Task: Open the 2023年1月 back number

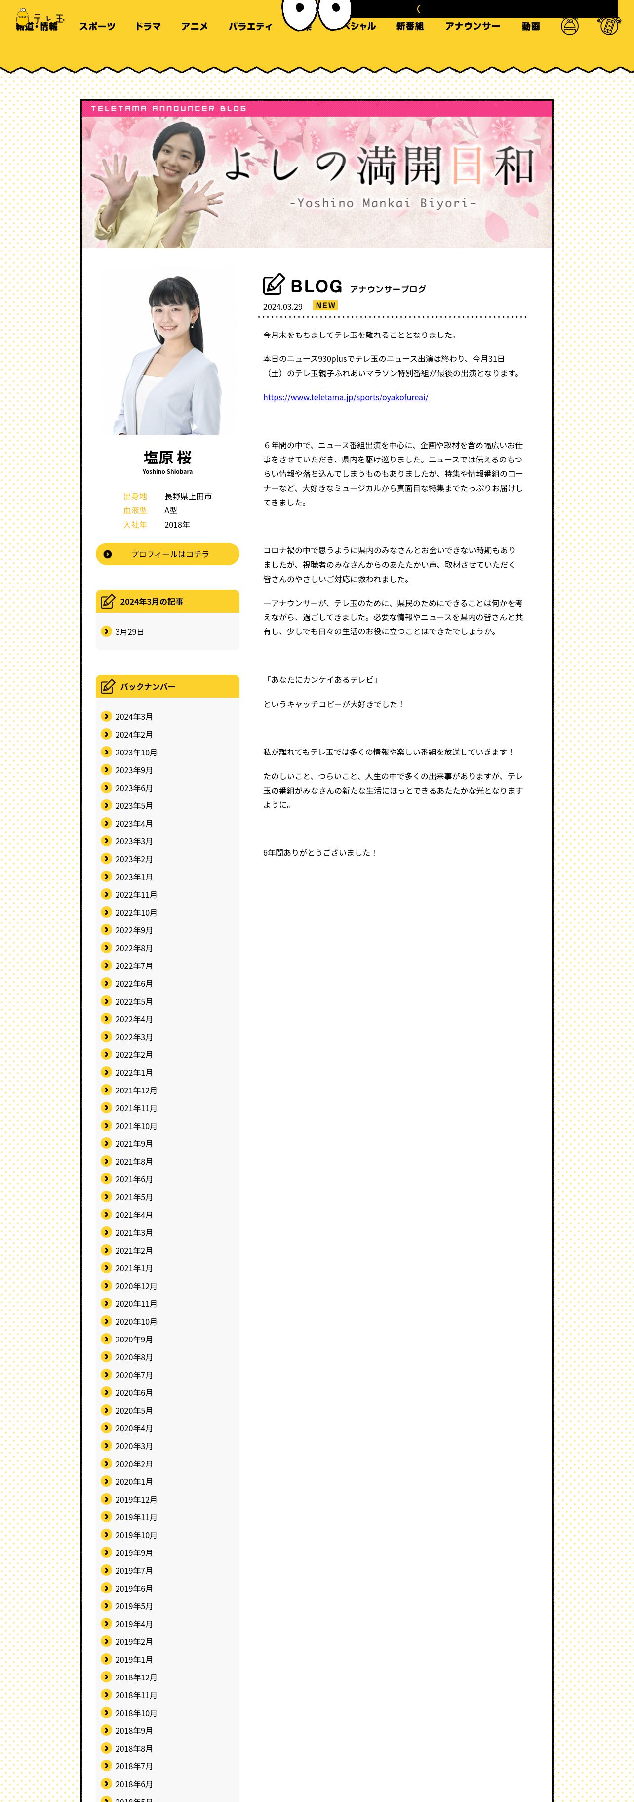Action: [133, 877]
